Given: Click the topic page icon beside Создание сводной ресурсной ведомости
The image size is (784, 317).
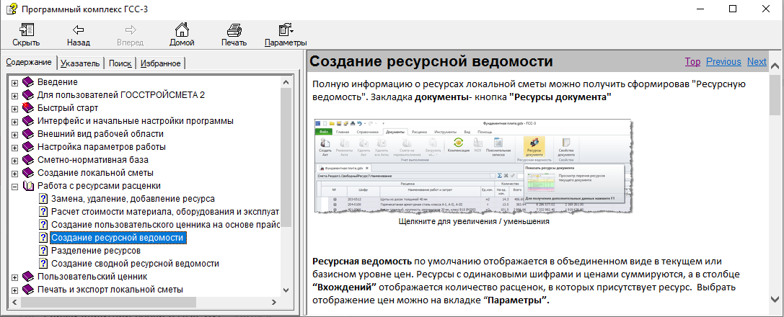Looking at the screenshot, I should (43, 264).
